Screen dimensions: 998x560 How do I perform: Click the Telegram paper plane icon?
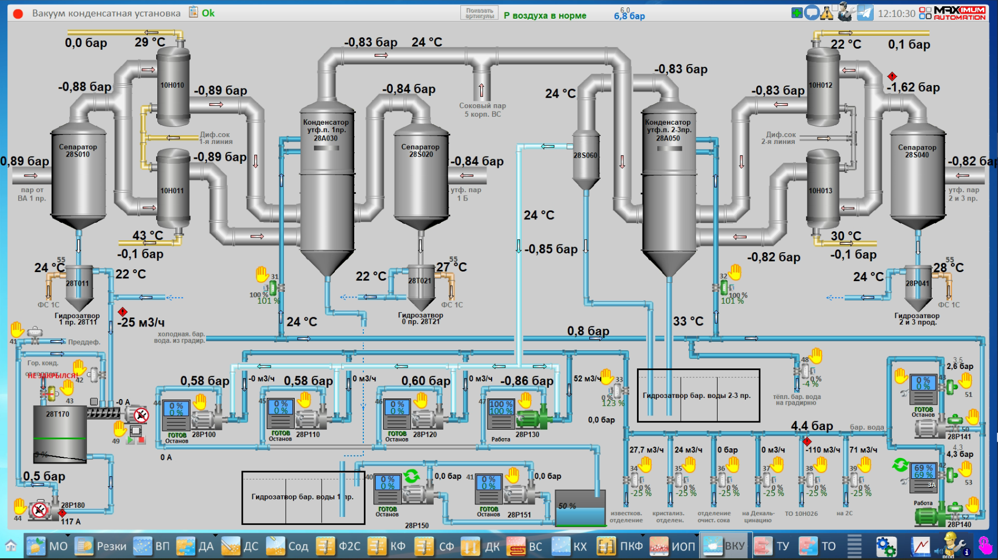pyautogui.click(x=865, y=13)
